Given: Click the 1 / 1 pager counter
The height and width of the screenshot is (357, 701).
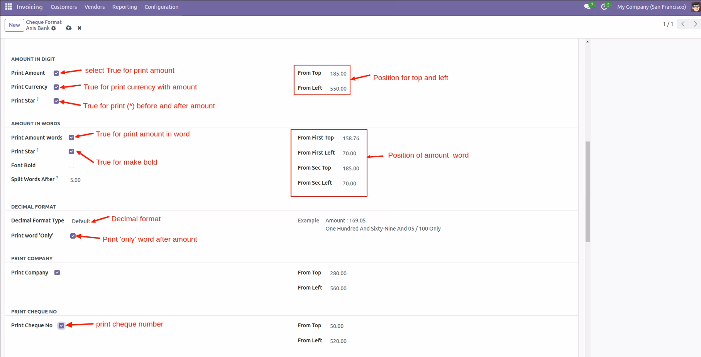Looking at the screenshot, I should (668, 24).
